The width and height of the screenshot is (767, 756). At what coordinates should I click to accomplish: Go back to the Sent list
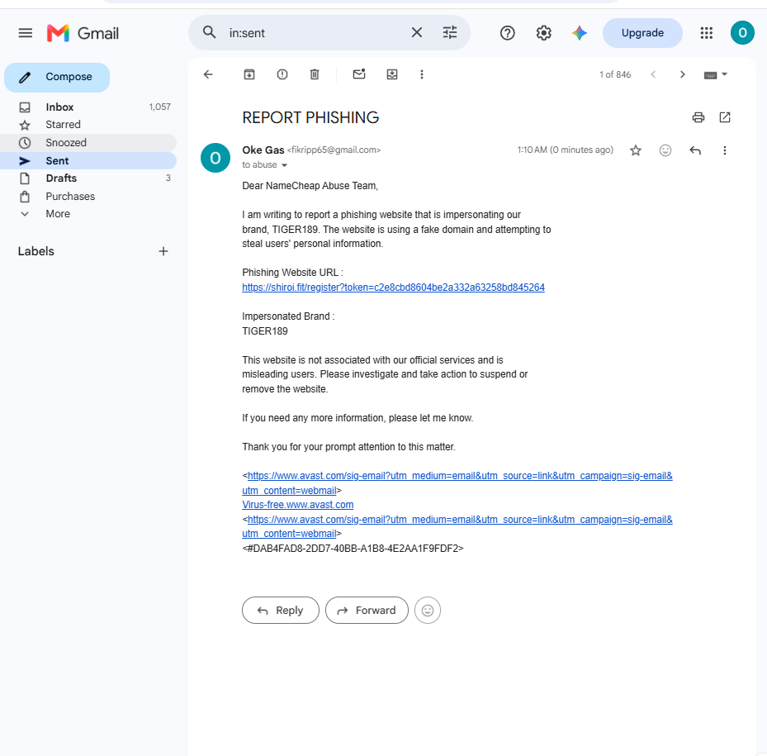click(x=208, y=74)
